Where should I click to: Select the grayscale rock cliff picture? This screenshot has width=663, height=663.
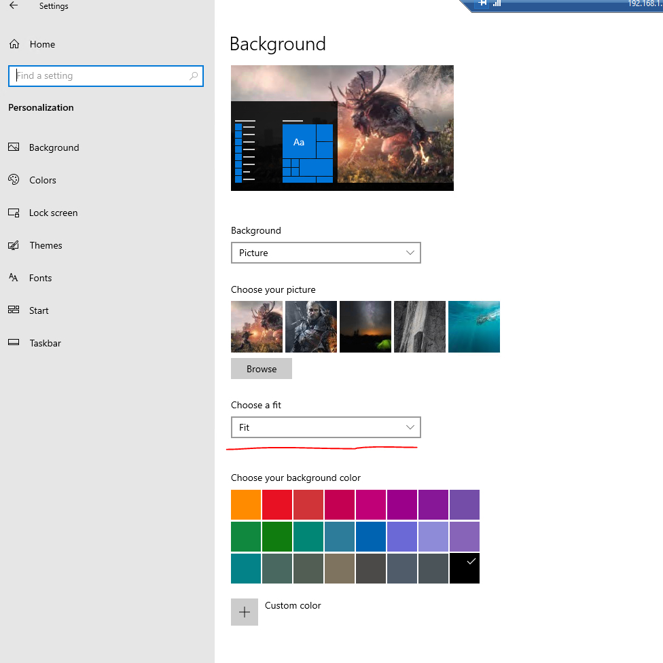[x=420, y=327]
